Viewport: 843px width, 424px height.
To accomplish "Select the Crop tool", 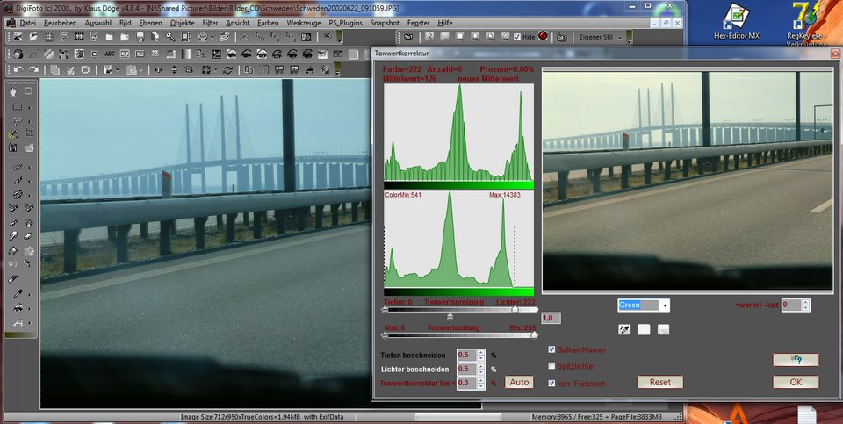I will (x=28, y=133).
